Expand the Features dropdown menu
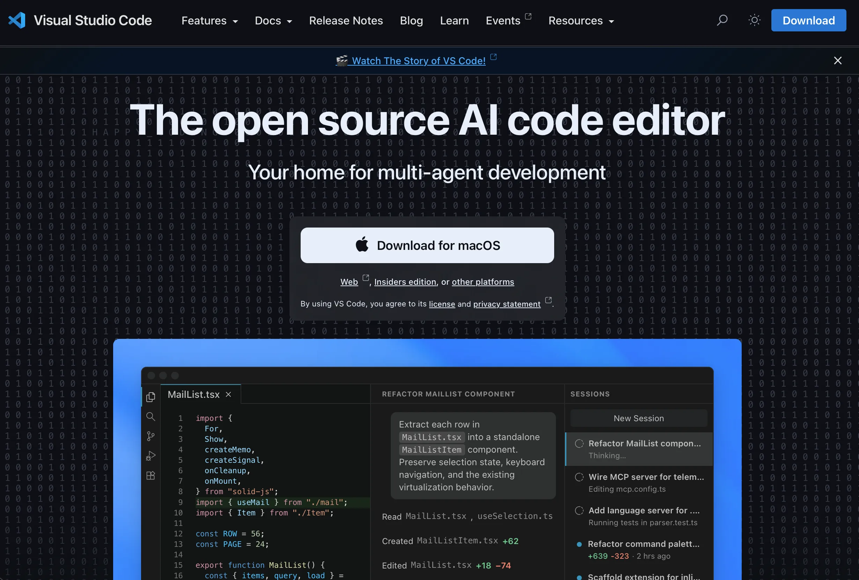Viewport: 859px width, 580px height. tap(210, 21)
